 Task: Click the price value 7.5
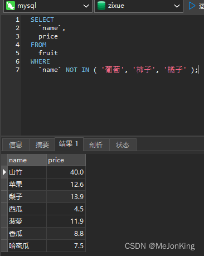coord(79,246)
